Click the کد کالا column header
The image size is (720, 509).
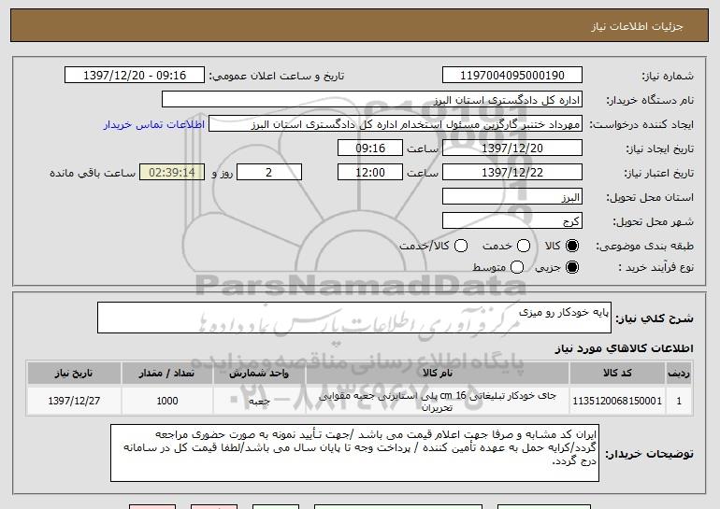pyautogui.click(x=617, y=374)
